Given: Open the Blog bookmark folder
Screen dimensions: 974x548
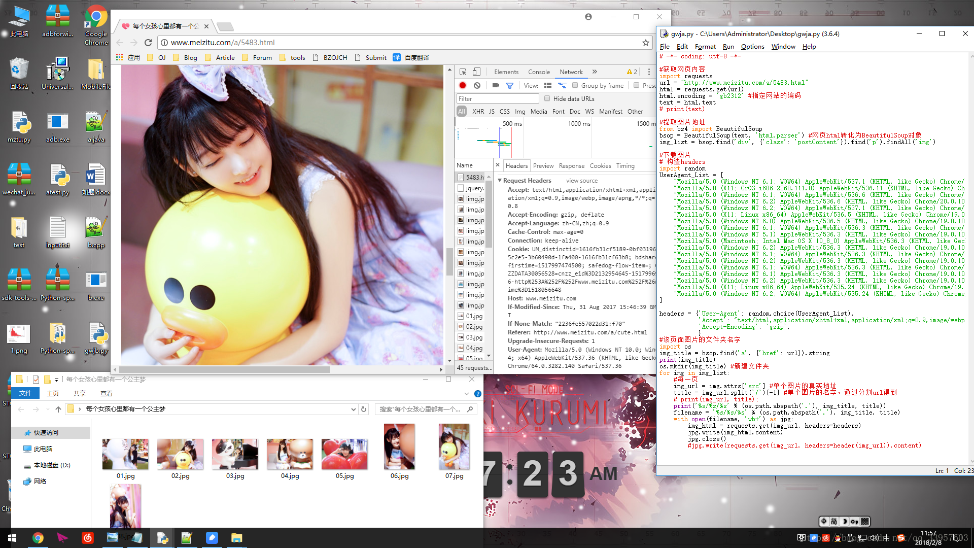Looking at the screenshot, I should [185, 57].
